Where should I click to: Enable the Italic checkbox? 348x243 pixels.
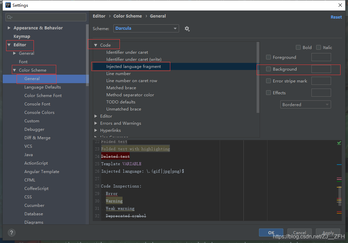pyautogui.click(x=319, y=47)
